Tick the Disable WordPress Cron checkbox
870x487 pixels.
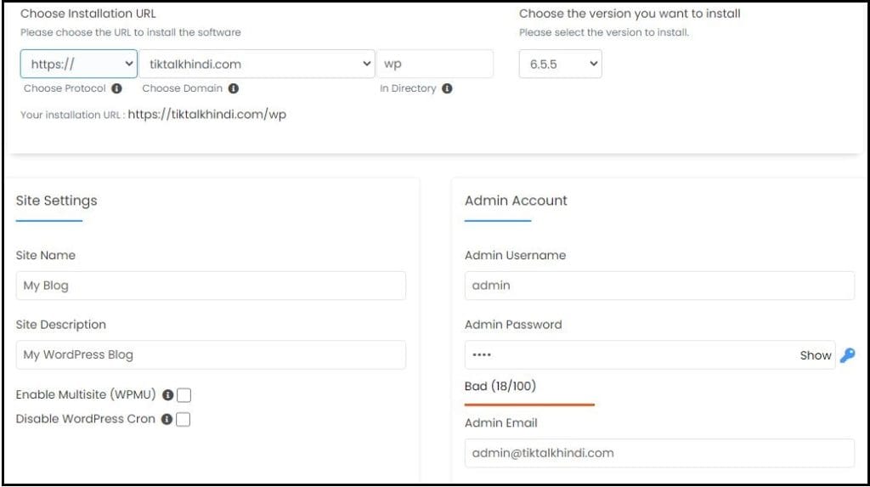click(184, 419)
